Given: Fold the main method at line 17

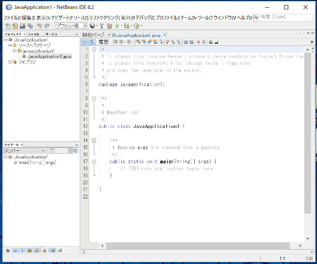Looking at the screenshot, I should pos(94,161).
